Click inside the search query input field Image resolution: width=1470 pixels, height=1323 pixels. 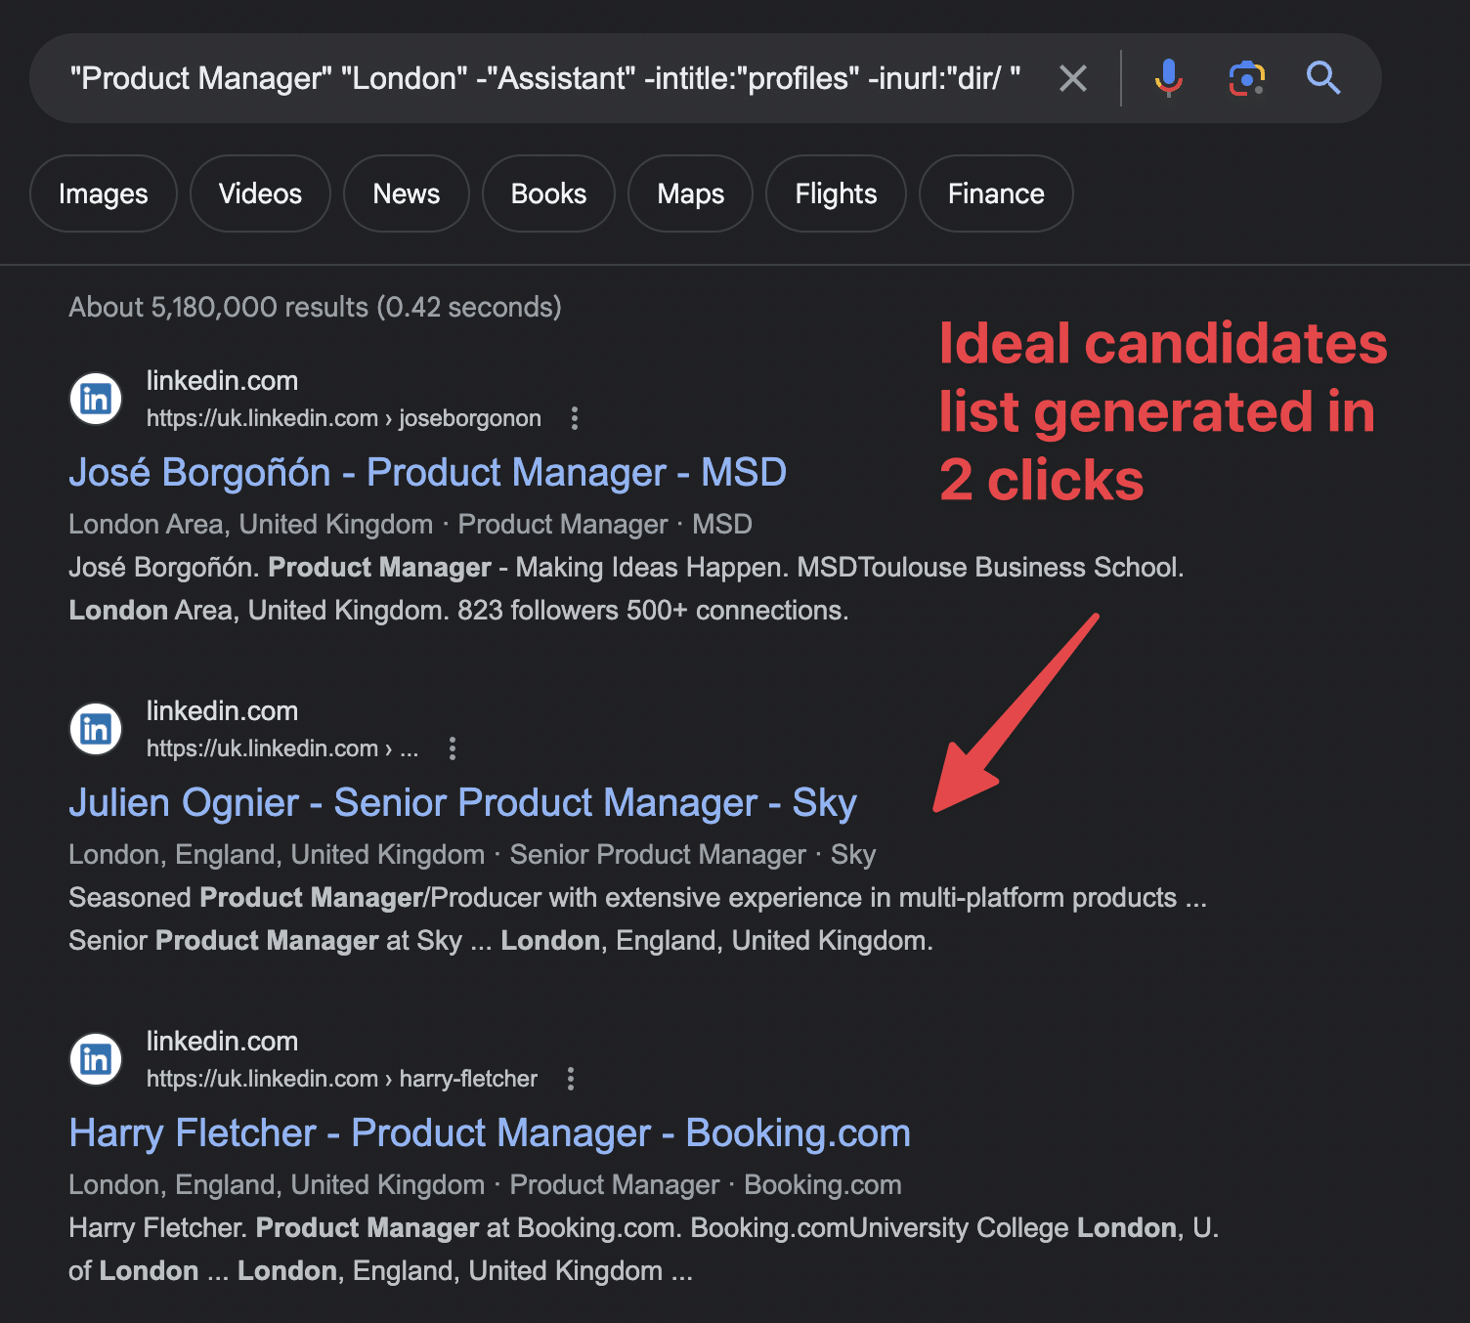538,78
